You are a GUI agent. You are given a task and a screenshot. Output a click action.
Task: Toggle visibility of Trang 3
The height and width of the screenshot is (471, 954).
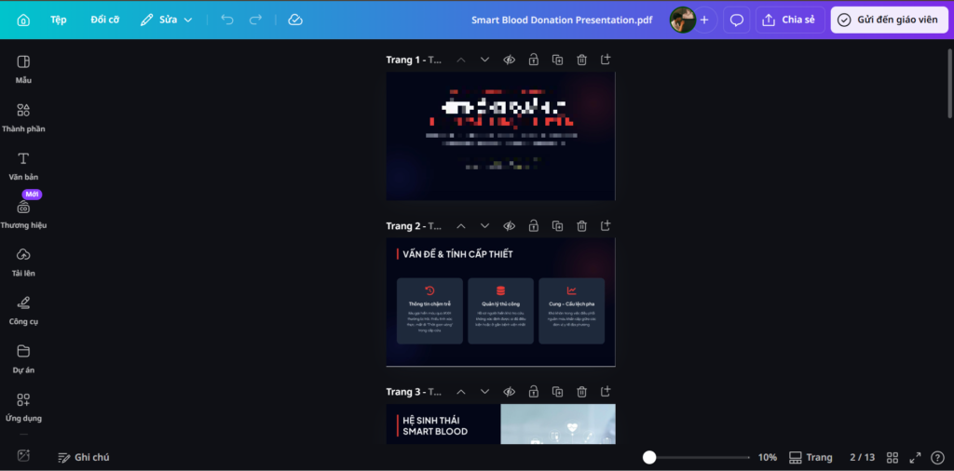(509, 392)
